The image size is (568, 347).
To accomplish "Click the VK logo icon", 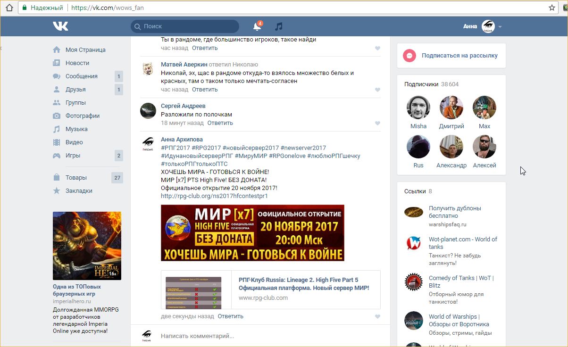I will coord(60,26).
